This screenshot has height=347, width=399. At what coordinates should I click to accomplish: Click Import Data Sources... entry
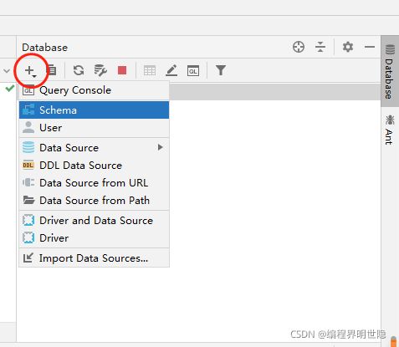click(x=94, y=258)
